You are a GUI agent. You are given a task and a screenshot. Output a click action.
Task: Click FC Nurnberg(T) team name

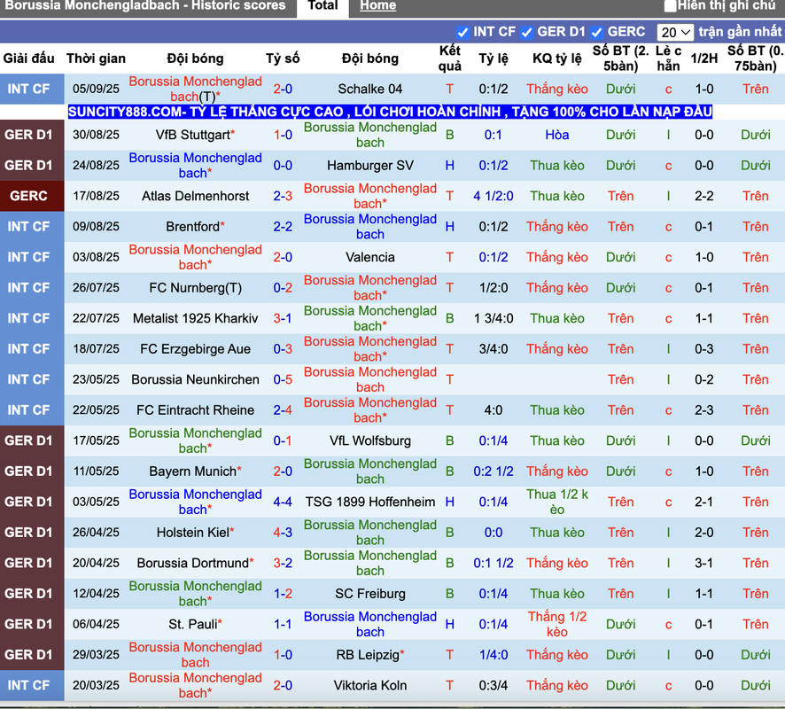(x=195, y=288)
